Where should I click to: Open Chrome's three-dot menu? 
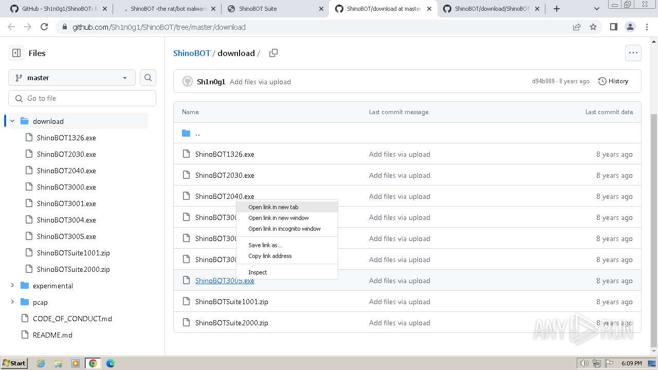647,27
